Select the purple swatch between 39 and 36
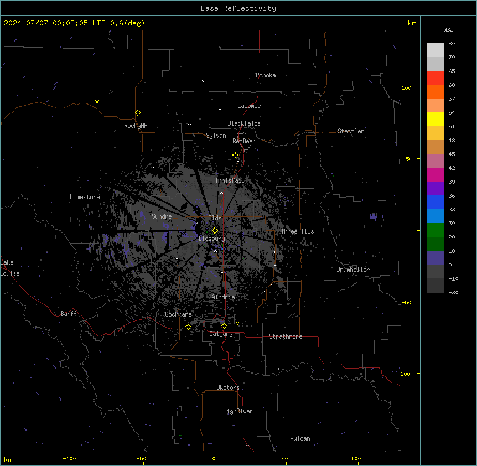Screen dimensions: 477x466 click(435, 189)
